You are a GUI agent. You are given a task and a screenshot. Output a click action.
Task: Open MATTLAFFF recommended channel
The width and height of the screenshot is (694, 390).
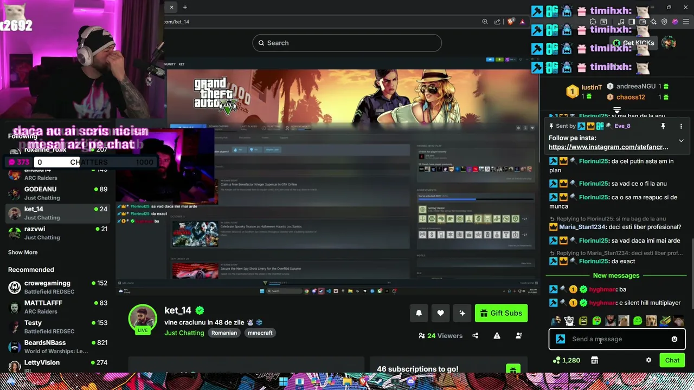58,307
